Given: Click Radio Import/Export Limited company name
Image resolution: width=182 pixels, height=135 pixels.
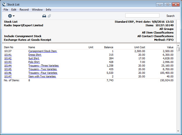Looking at the screenshot, I should (24, 25).
